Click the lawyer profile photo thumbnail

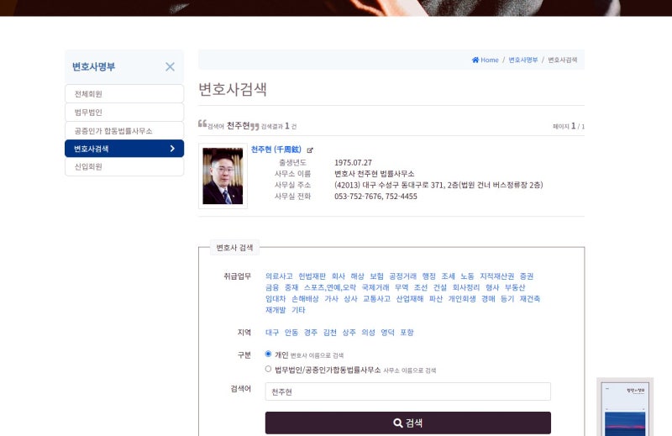tap(223, 176)
